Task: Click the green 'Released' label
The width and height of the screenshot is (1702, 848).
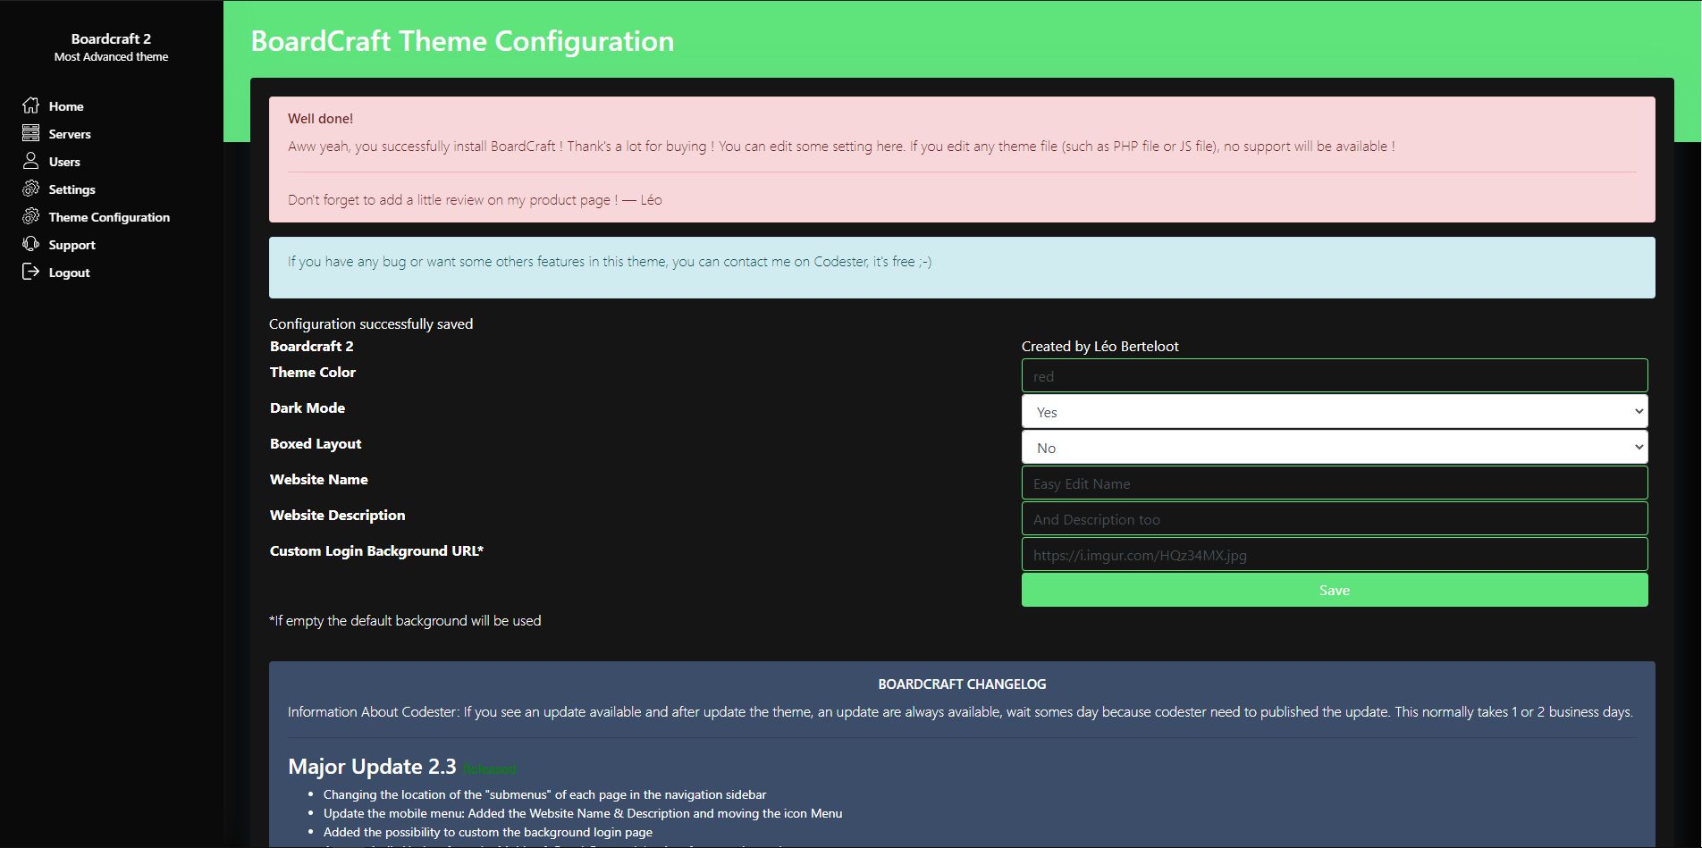Action: (489, 769)
